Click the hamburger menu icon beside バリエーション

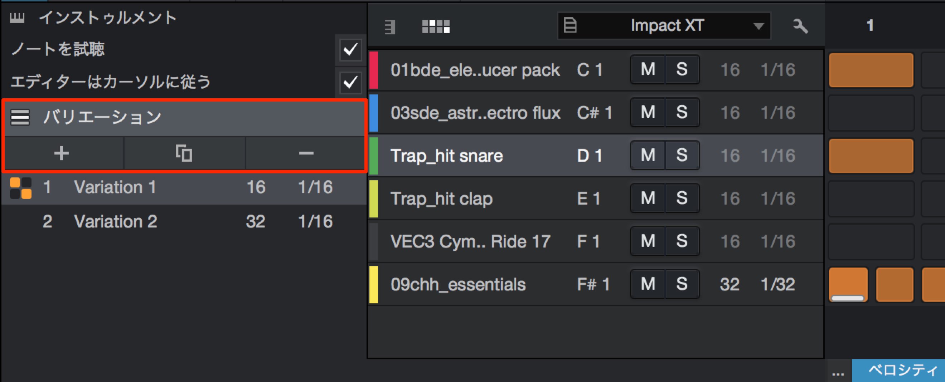(x=20, y=118)
